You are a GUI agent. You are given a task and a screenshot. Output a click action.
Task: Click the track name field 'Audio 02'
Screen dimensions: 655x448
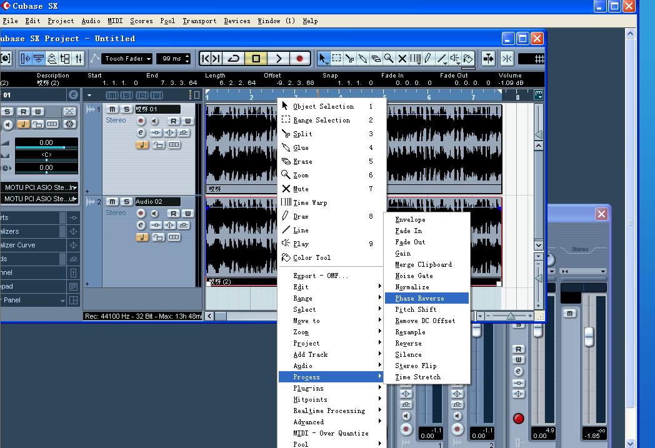(x=157, y=201)
